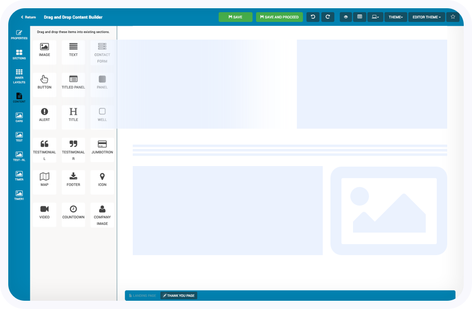The width and height of the screenshot is (472, 309).
Task: Open the Sections sidebar panel
Action: tap(19, 54)
